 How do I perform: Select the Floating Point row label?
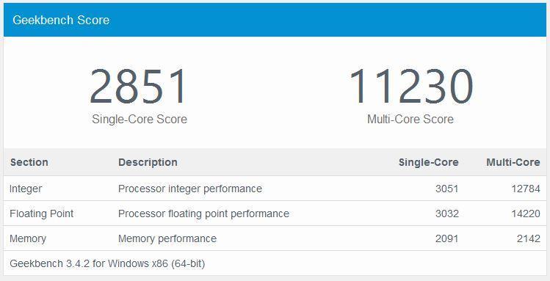point(41,214)
